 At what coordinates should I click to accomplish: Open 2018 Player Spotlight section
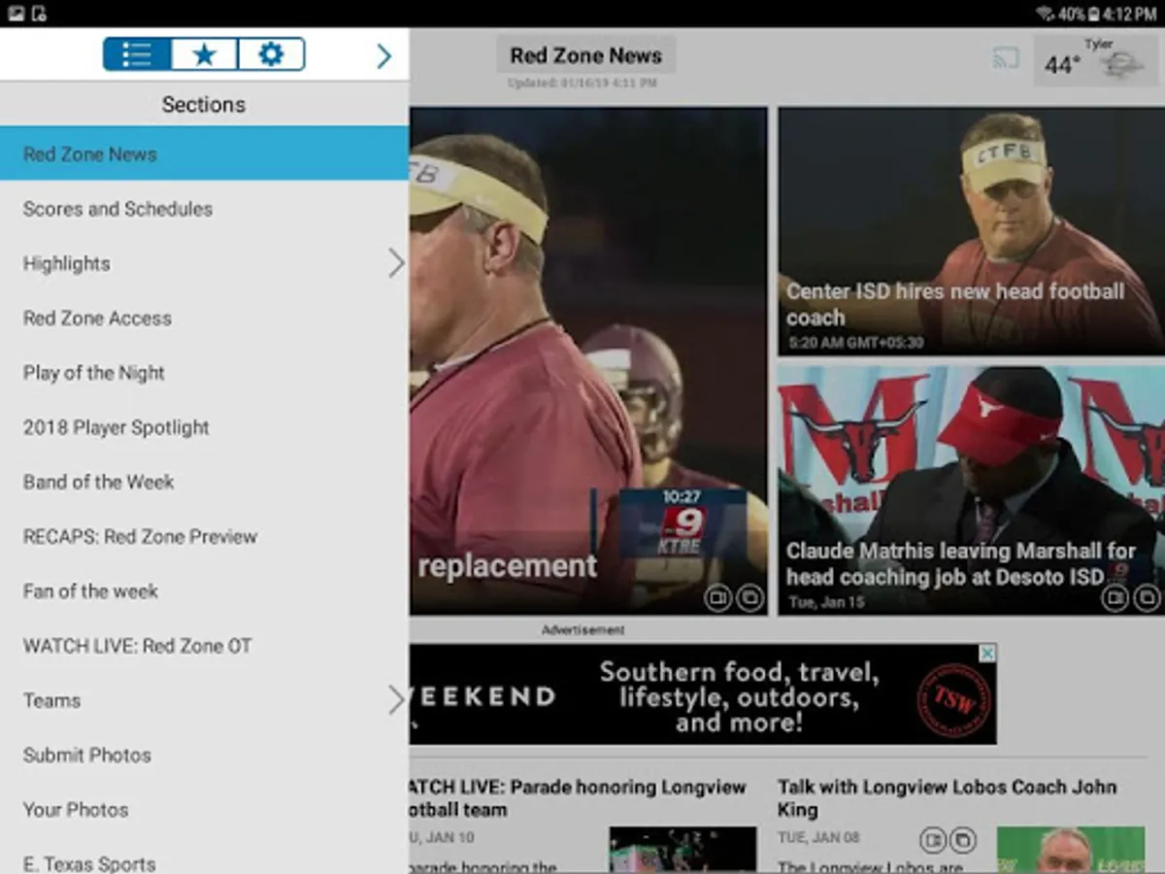204,427
